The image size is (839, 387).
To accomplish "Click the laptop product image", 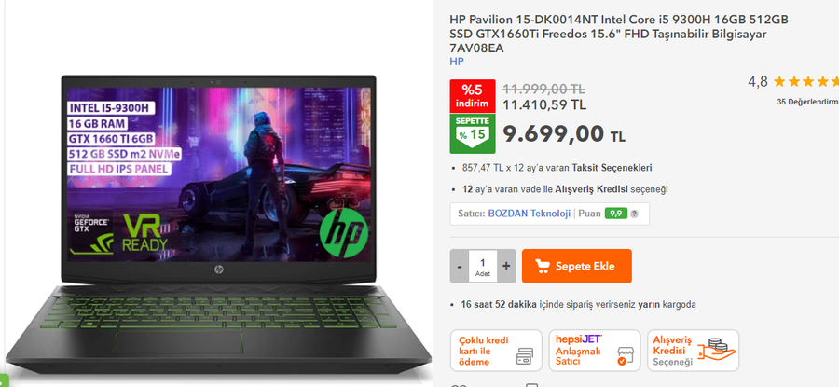I will (218, 223).
